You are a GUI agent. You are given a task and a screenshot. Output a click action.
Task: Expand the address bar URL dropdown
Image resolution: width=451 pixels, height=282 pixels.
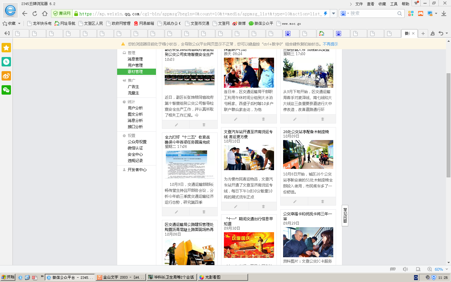pos(334,13)
